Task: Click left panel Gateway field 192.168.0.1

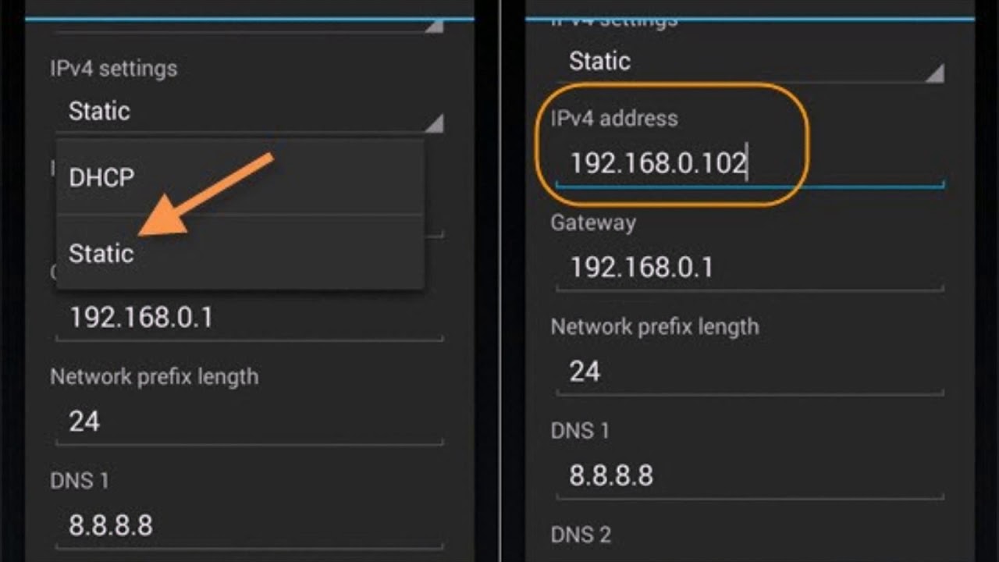Action: click(248, 318)
